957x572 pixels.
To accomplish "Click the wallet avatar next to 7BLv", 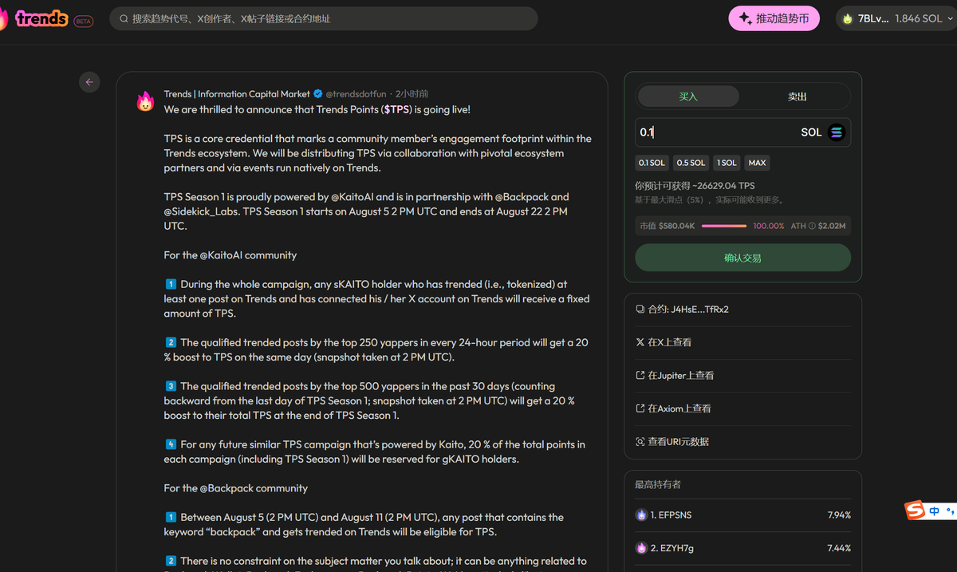I will point(848,18).
